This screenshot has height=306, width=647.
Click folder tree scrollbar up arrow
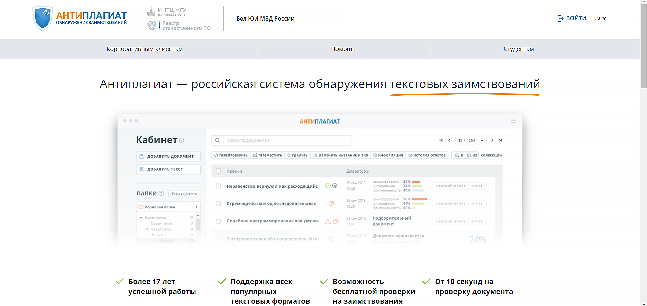198,215
